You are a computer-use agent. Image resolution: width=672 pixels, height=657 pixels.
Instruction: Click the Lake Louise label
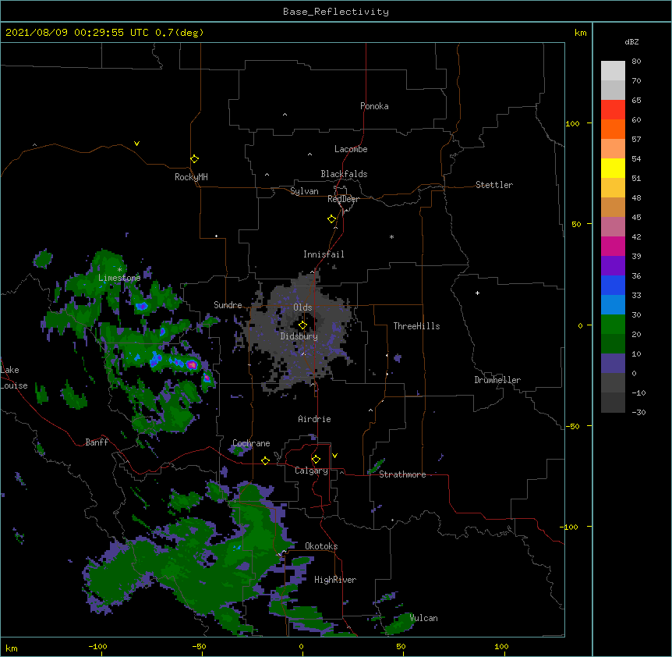pos(14,378)
